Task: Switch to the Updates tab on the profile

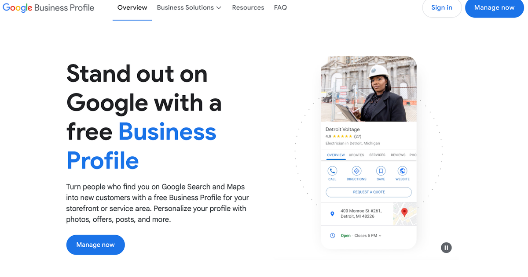Action: [356, 155]
